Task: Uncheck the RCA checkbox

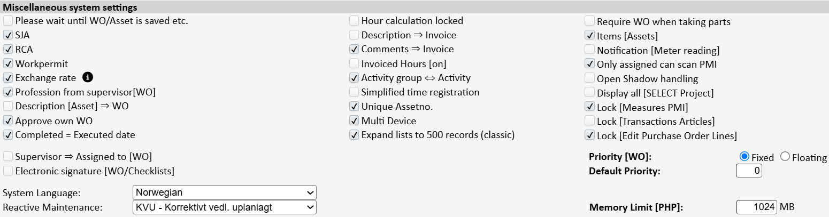Action: pos(8,50)
